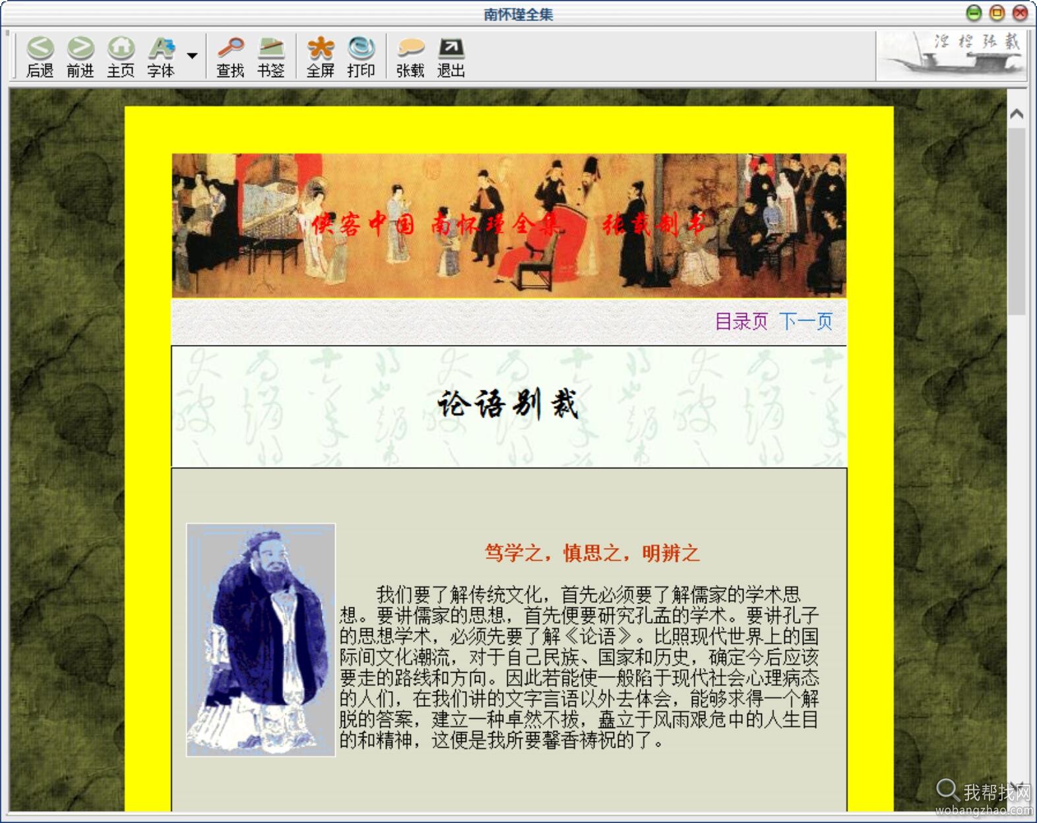Go to 下一页 next page link
This screenshot has height=823, width=1037.
[805, 322]
